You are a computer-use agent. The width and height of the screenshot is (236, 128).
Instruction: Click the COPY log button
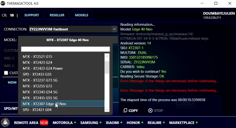(x=131, y=111)
